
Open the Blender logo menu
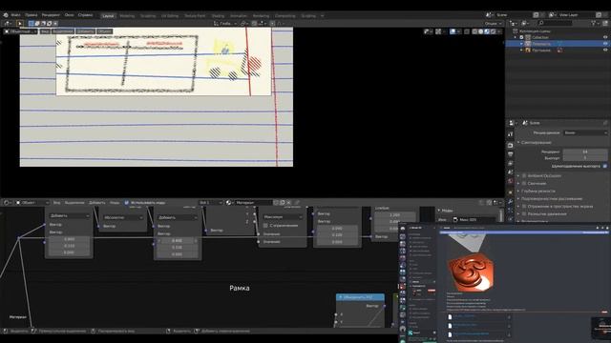6,15
